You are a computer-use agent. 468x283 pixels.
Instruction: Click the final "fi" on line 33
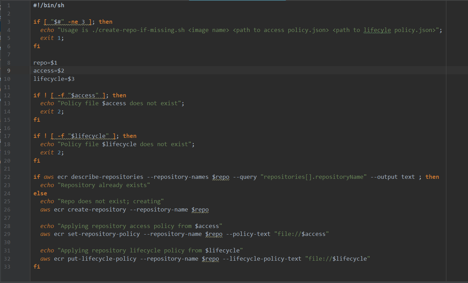point(37,267)
